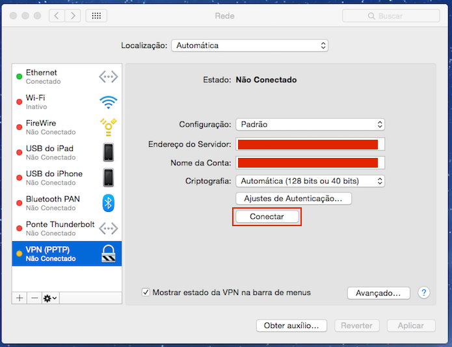Select the Wi-Fi signal icon
This screenshot has height=347, width=452.
coord(108,102)
